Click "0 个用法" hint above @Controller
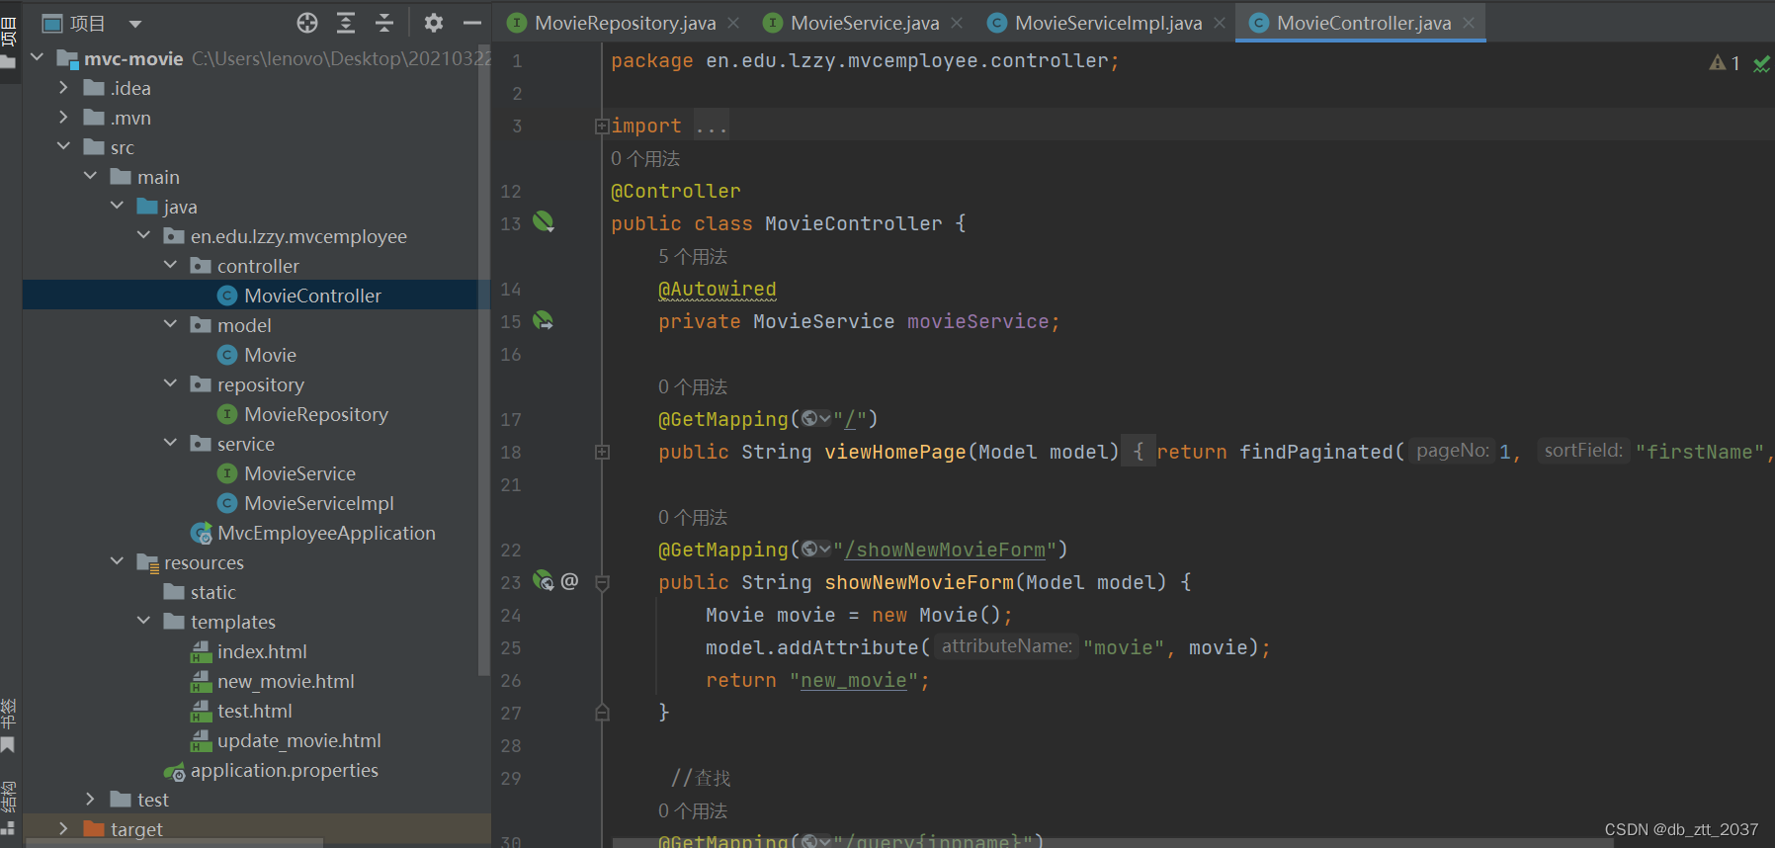 click(645, 159)
